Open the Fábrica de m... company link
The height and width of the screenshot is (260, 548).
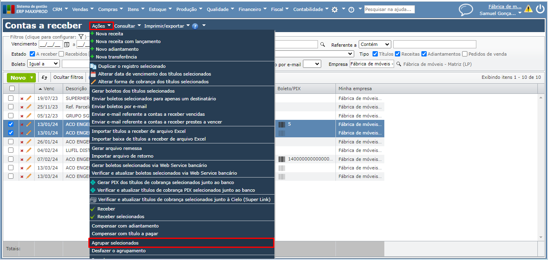click(x=505, y=6)
